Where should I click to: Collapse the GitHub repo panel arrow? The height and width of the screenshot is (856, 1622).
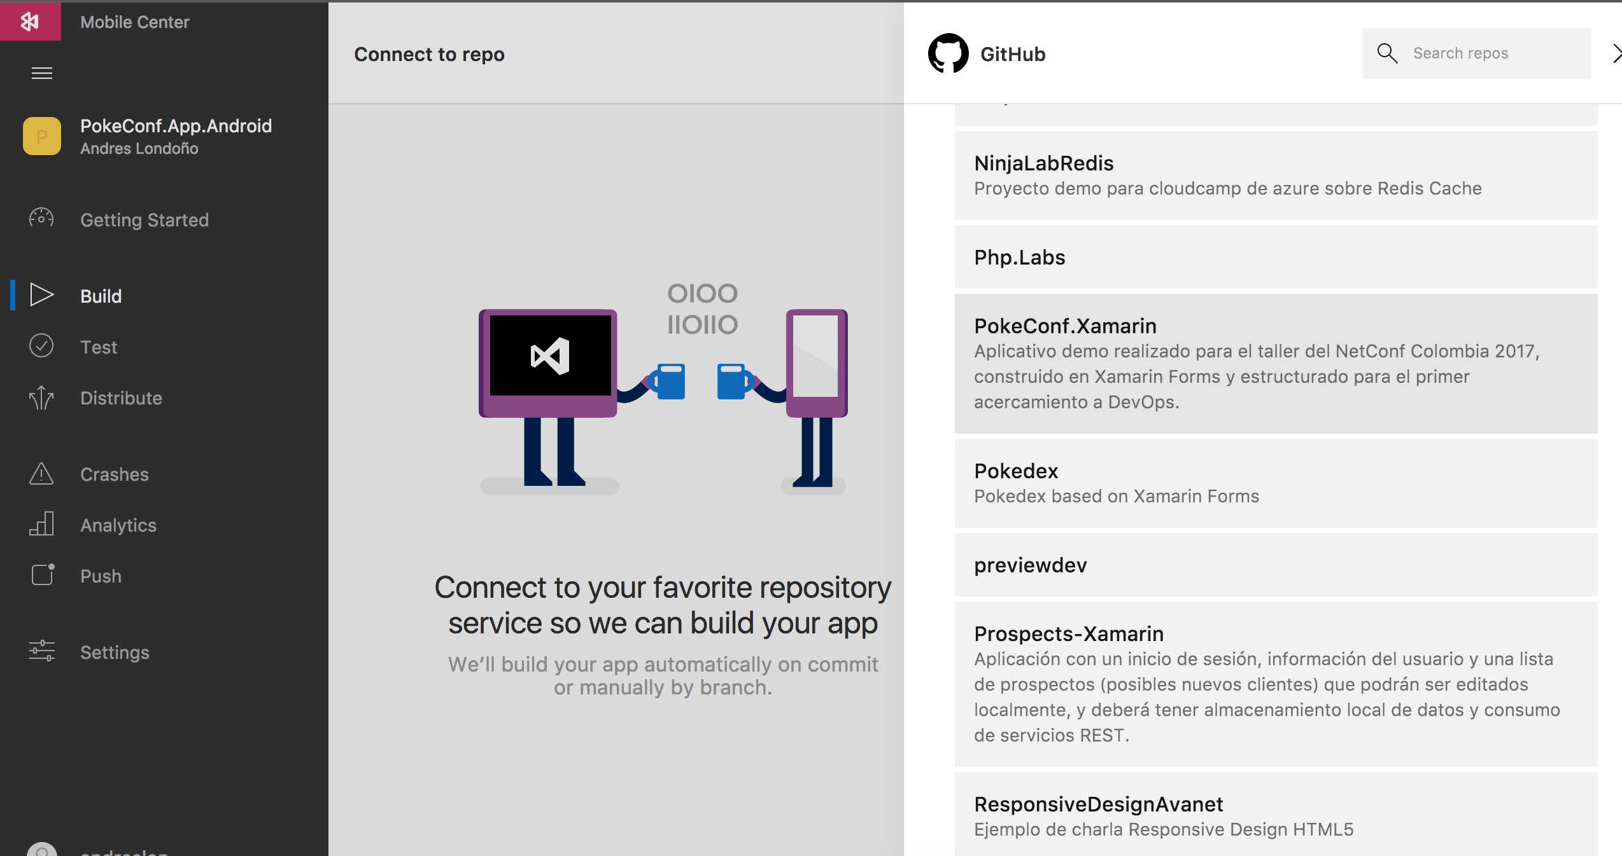click(1616, 53)
